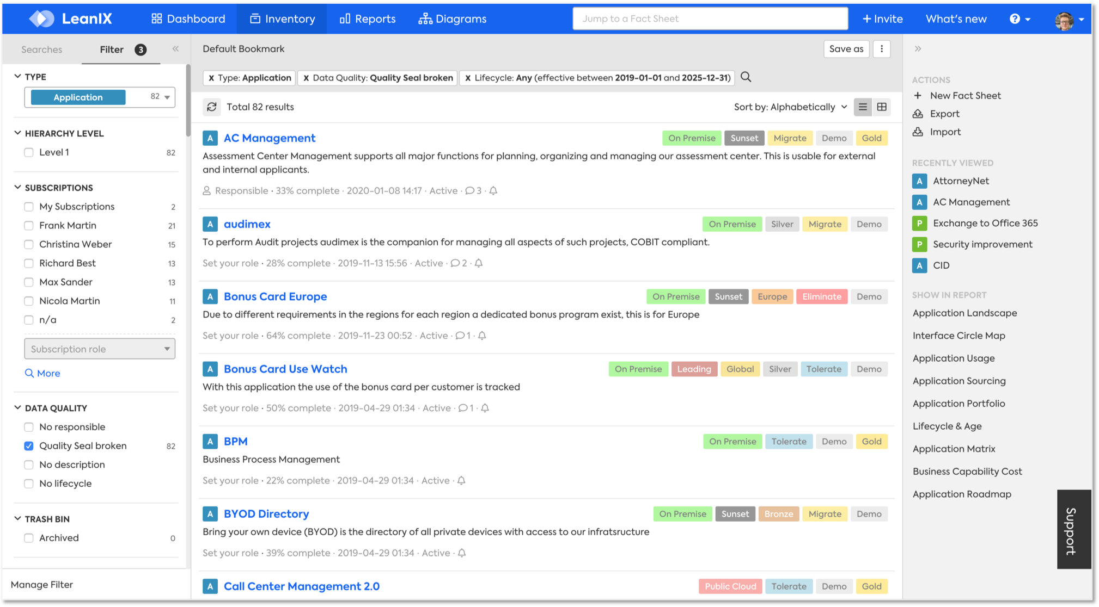Enable the Archived trash bin checkbox
Viewport: 1099px width, 607px height.
pos(29,538)
